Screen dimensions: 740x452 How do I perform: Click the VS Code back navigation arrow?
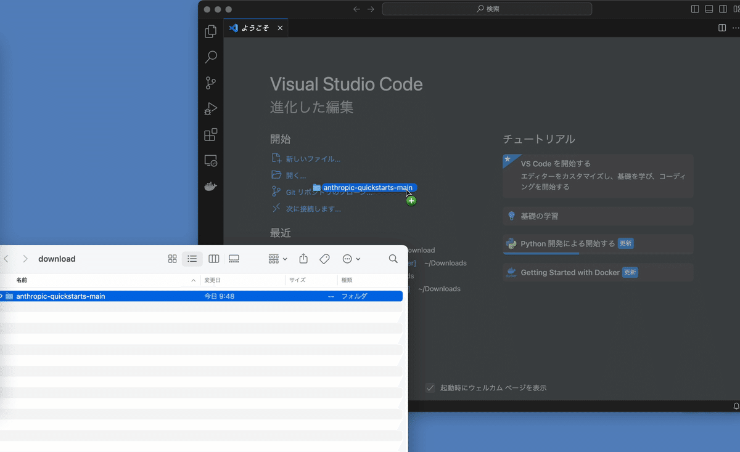[356, 9]
